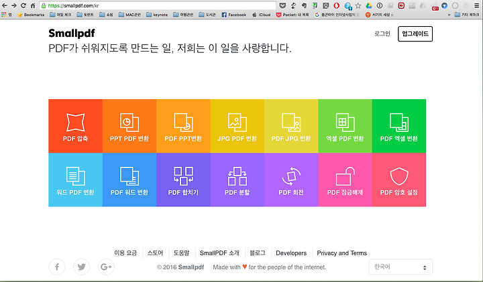This screenshot has height=282, width=483.
Task: Click the Facebook social icon in footer
Action: click(57, 267)
